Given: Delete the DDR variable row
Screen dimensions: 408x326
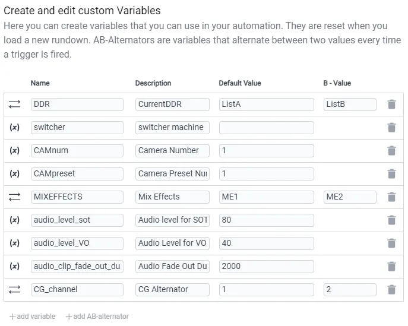Looking at the screenshot, I should click(391, 105).
